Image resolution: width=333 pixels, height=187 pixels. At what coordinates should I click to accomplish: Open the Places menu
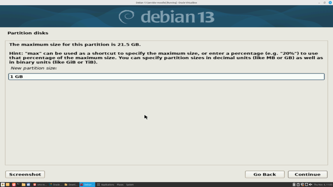(120, 184)
